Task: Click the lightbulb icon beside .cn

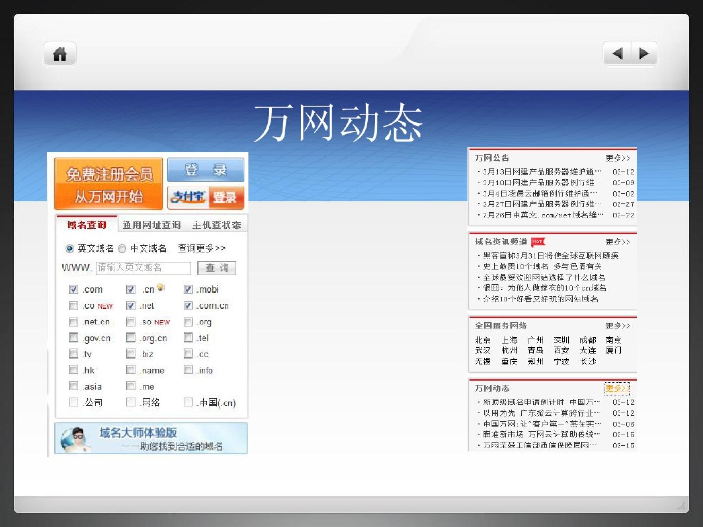Action: point(161,287)
